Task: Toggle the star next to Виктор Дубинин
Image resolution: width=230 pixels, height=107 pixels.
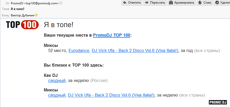Action: (x=40, y=15)
